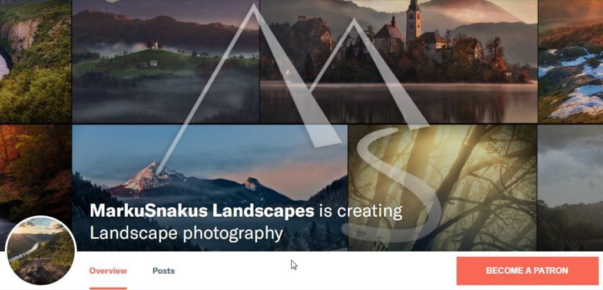Click the MarkuSnakus Landscapes creator name
Viewport: 603px width, 290px height.
[x=202, y=211]
